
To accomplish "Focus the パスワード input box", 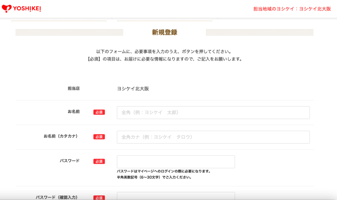I will pos(176,162).
